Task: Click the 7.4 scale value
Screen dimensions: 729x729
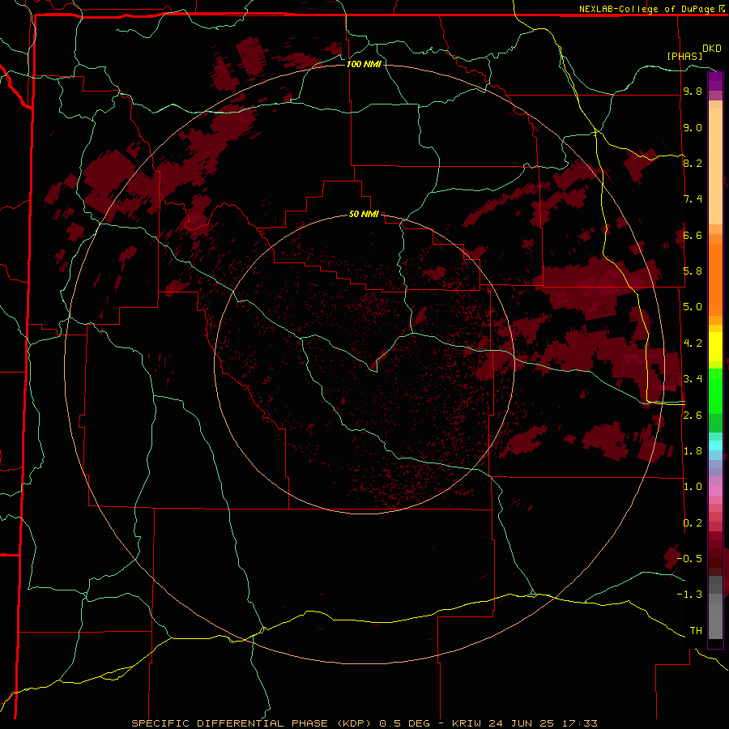Action: pyautogui.click(x=693, y=199)
